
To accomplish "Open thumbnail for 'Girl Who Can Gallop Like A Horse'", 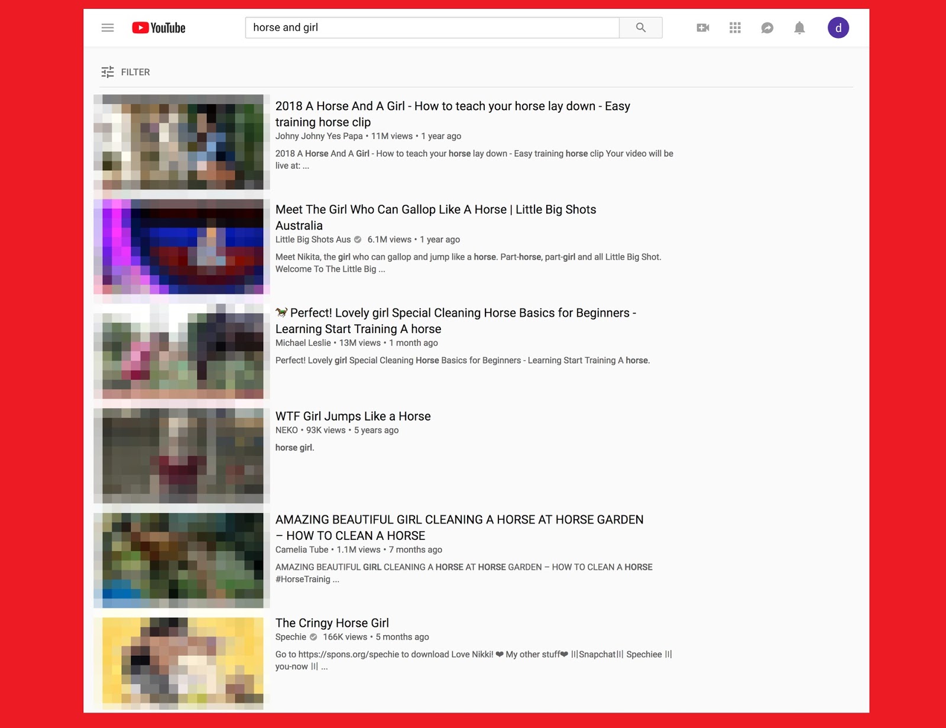I will pyautogui.click(x=182, y=247).
